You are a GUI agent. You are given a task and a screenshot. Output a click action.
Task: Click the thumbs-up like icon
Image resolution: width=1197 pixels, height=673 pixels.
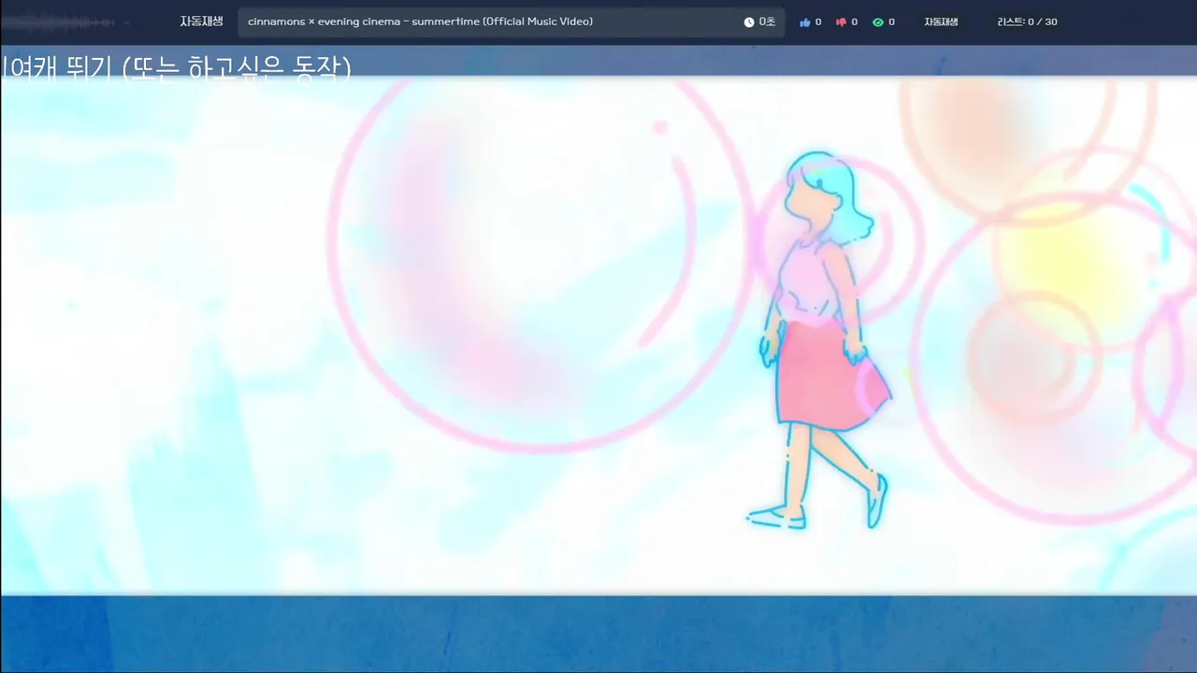click(x=805, y=22)
